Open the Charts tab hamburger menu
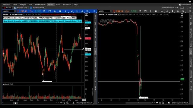The image size is (193, 108). click(x=190, y=7)
